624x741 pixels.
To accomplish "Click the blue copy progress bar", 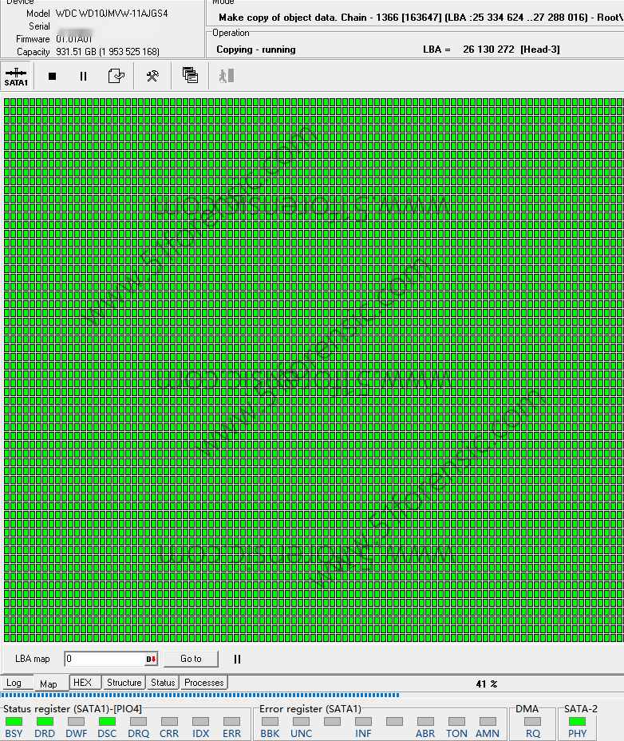I will [x=199, y=695].
